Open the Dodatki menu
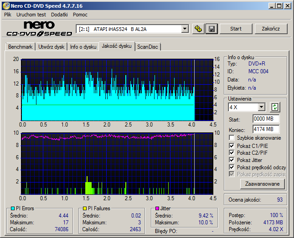The image size is (294, 238). [59, 15]
